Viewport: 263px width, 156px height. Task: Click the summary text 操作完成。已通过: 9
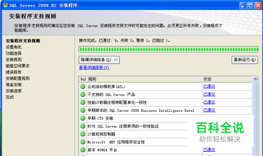(99, 40)
